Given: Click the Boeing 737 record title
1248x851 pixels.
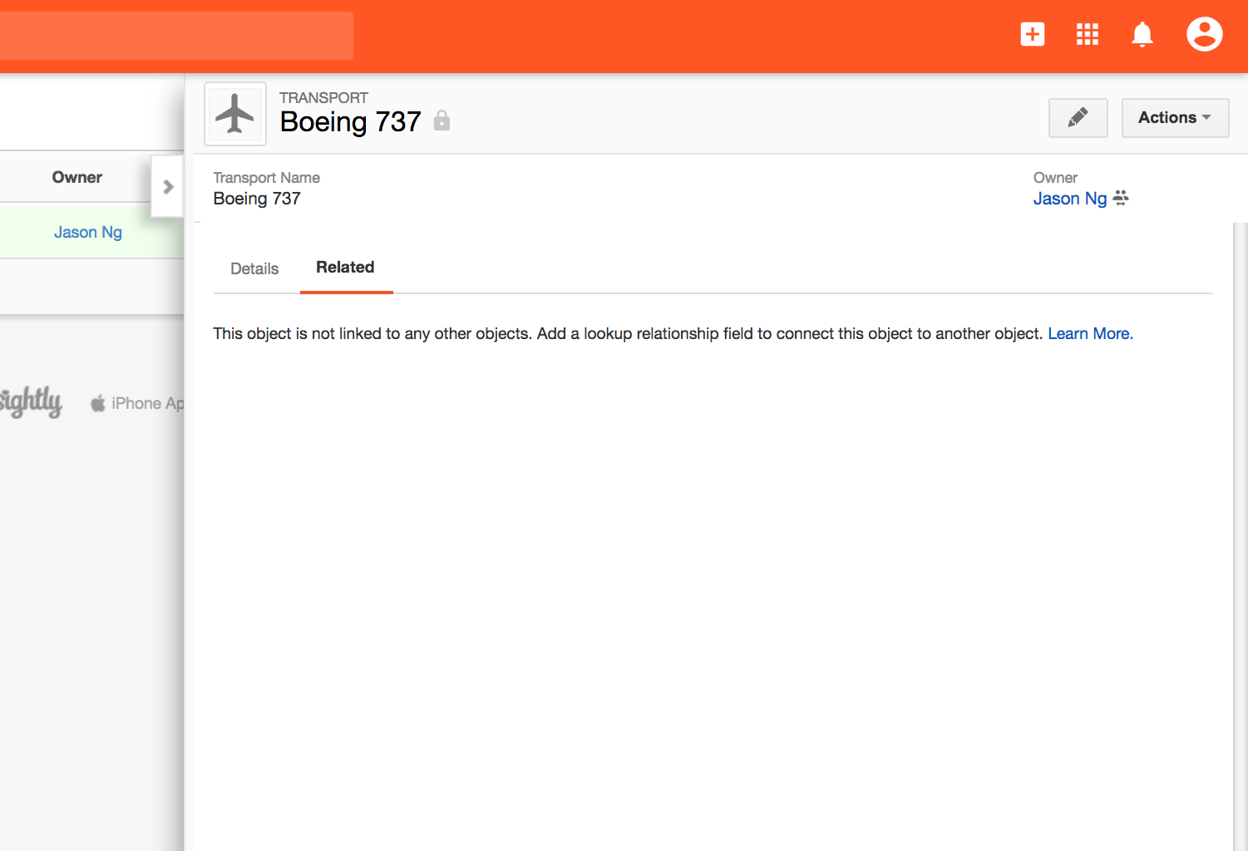Looking at the screenshot, I should (351, 122).
